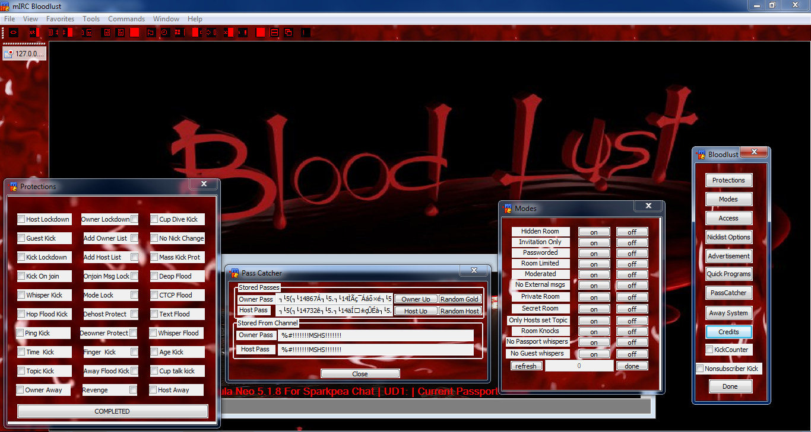Click the clock timer icon in the toolbar
811x432 pixels.
click(164, 32)
